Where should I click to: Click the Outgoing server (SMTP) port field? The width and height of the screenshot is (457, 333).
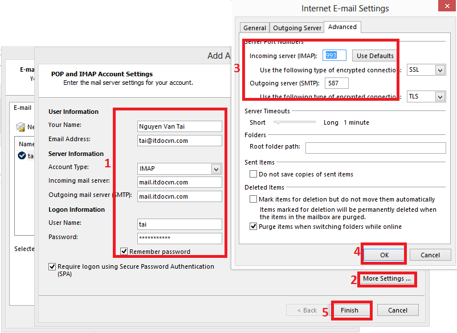coord(336,84)
